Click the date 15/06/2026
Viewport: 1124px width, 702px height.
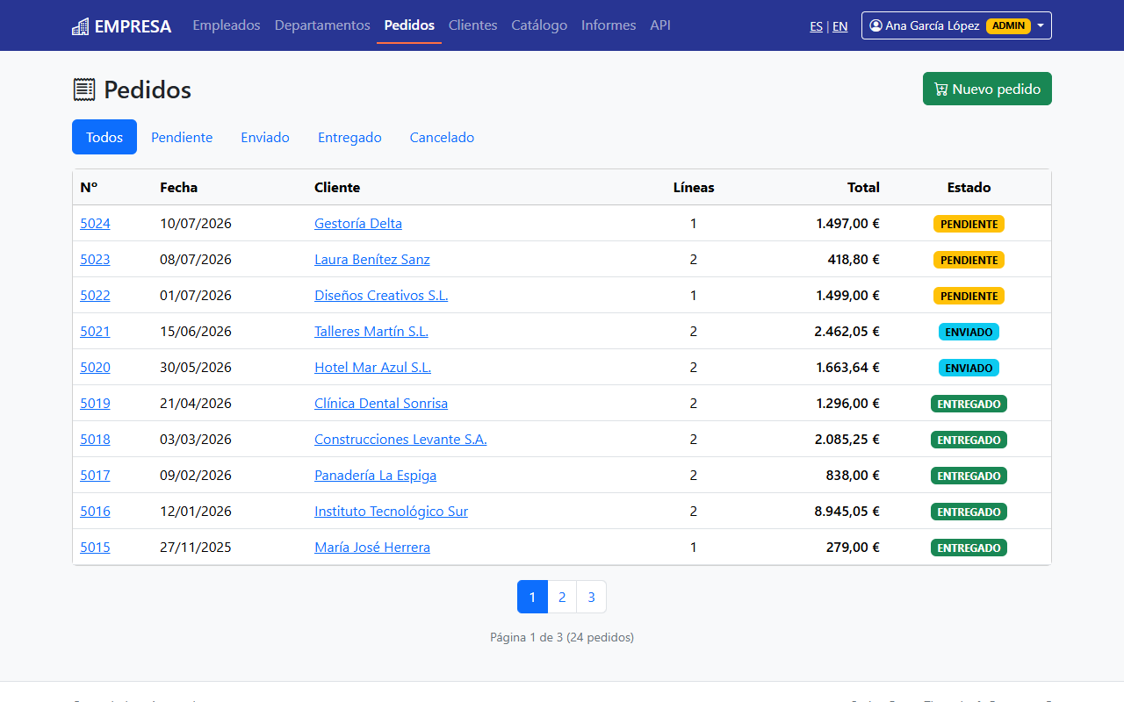196,332
